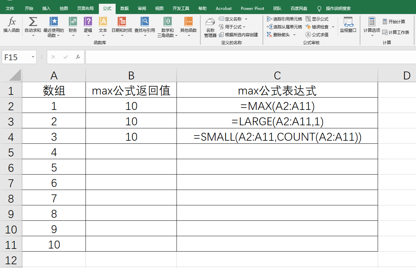Select cell B2 showing 10
The width and height of the screenshot is (416, 268).
click(131, 106)
